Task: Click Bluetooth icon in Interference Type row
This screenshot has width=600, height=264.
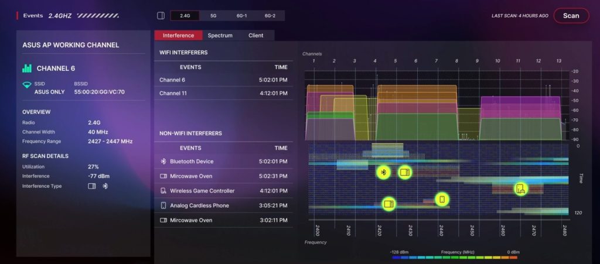Action: (x=105, y=186)
